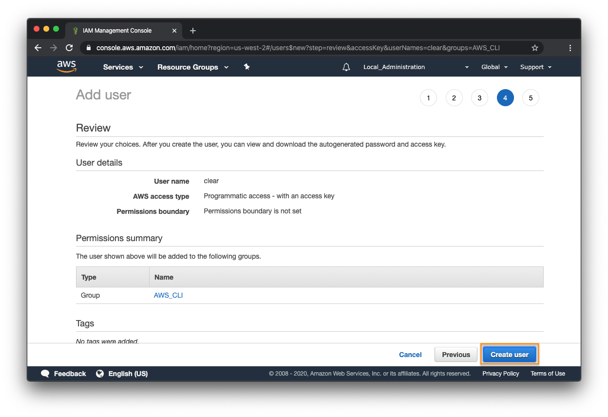Bookmark this page with the star
Screen dimensions: 608x417
[535, 48]
